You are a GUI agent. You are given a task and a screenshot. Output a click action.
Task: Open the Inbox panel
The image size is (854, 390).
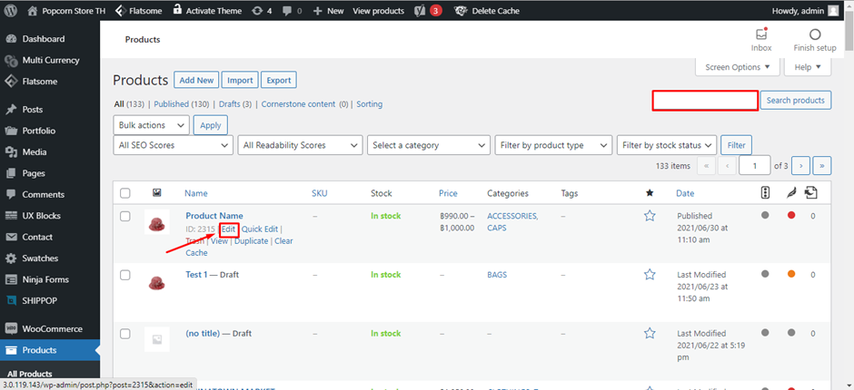point(761,39)
